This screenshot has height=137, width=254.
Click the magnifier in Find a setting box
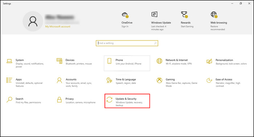tap(155, 43)
